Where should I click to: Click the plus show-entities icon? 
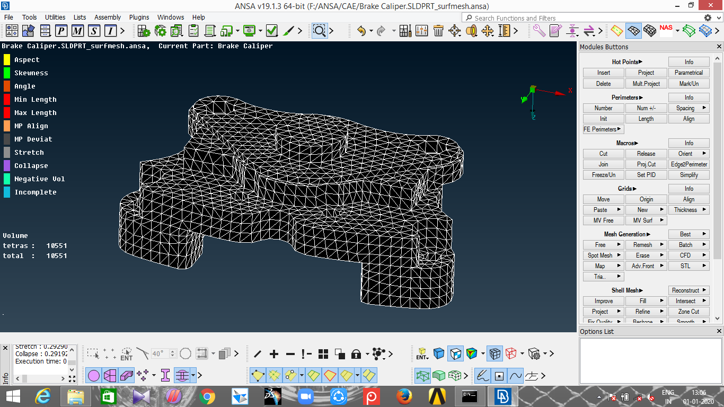[273, 354]
